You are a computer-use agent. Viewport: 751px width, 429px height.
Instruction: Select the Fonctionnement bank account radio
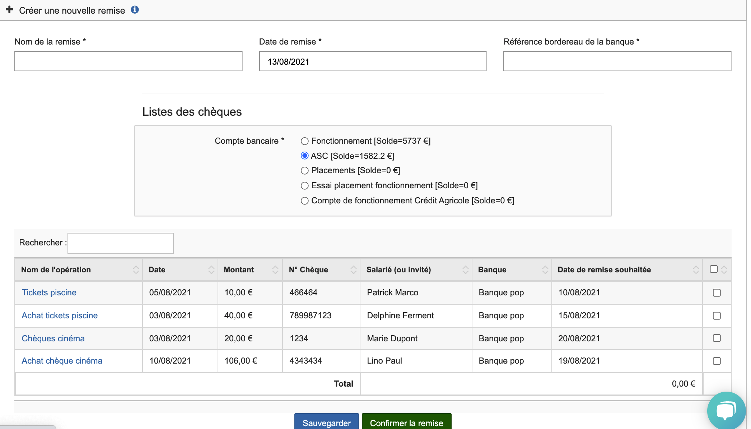(x=304, y=141)
